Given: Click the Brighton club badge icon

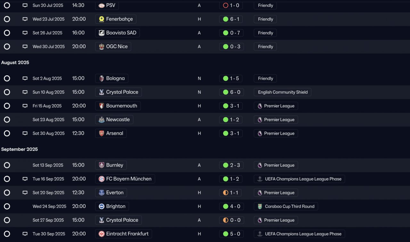Looking at the screenshot, I should tap(102, 206).
